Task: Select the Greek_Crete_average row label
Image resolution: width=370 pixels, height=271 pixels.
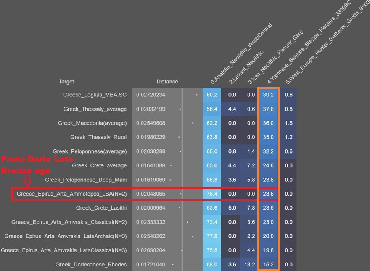Action: pos(99,165)
